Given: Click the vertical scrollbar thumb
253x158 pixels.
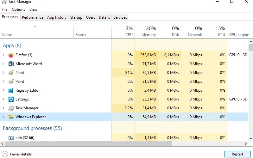Looking at the screenshot, I should pos(251,47).
